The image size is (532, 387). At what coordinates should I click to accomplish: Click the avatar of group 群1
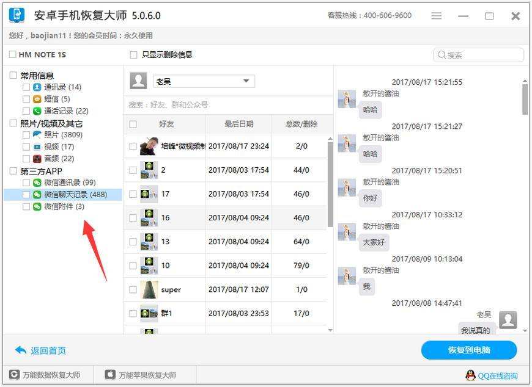(x=149, y=313)
